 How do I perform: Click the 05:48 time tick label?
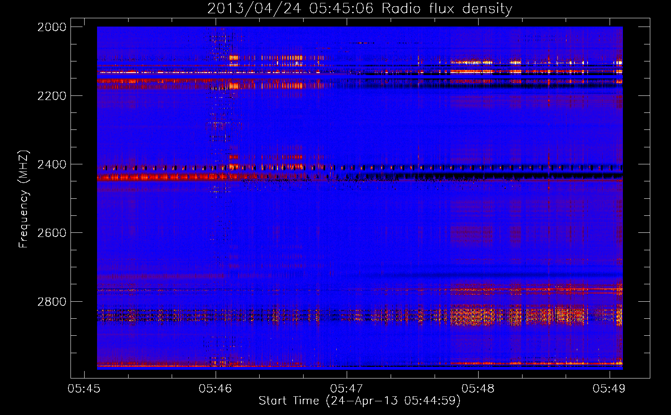click(478, 388)
